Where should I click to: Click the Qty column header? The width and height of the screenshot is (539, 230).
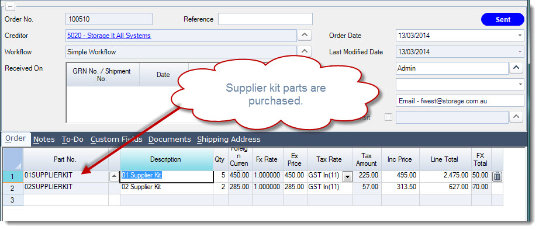[220, 159]
